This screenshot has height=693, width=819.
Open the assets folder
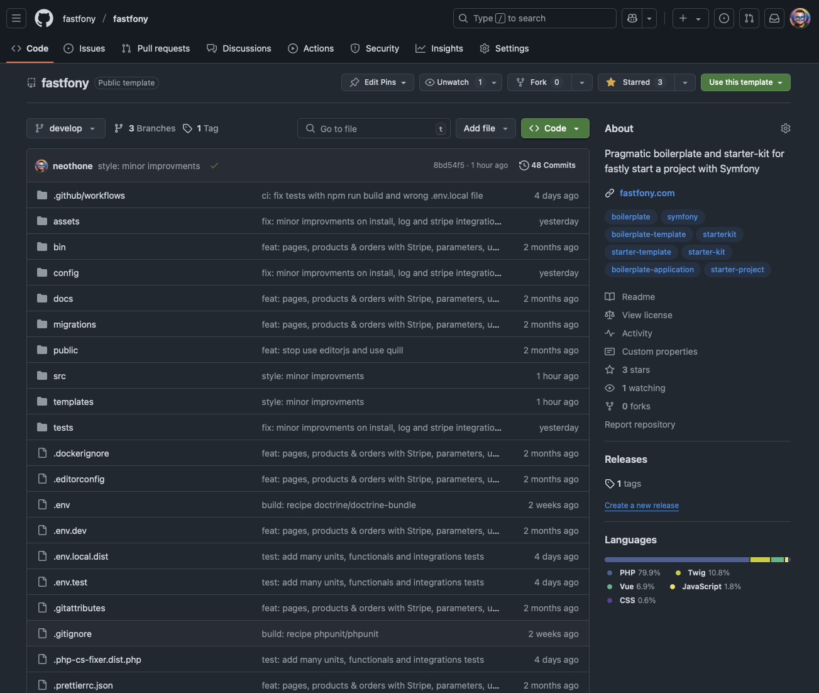(66, 221)
